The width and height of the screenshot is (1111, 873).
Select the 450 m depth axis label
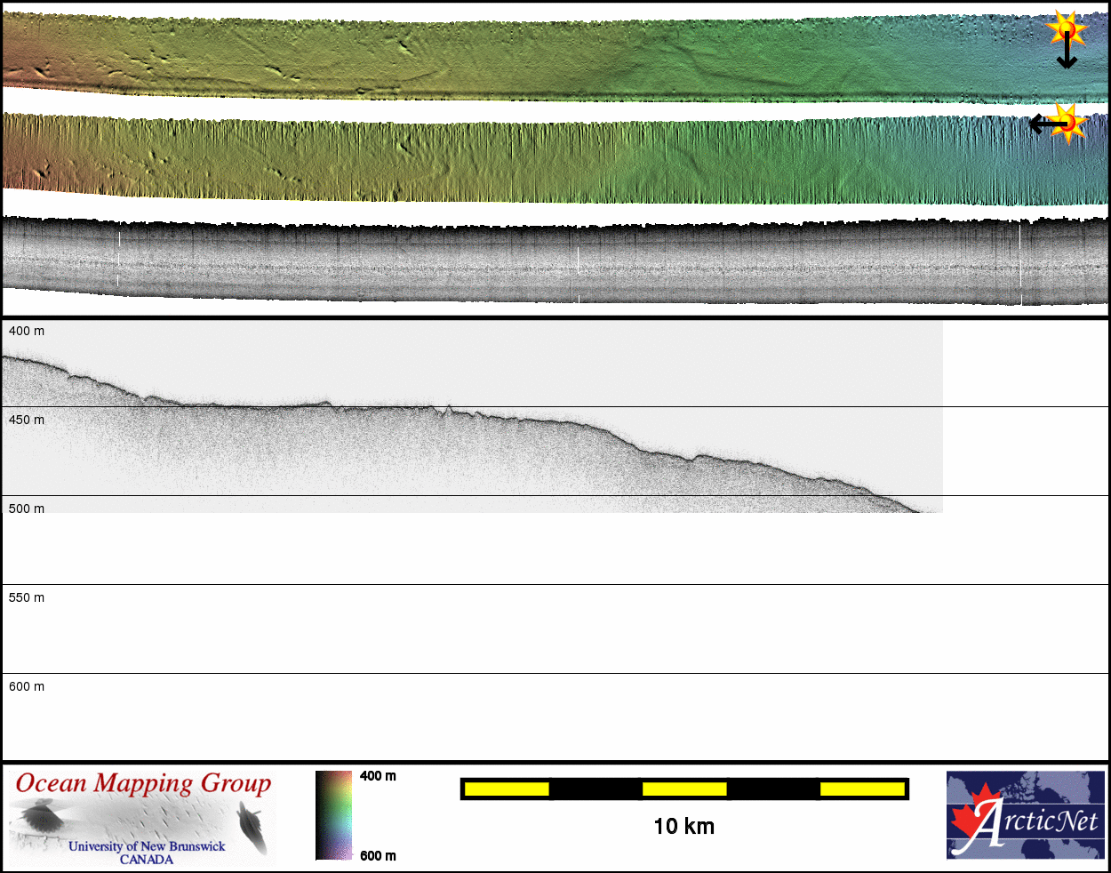pyautogui.click(x=27, y=420)
